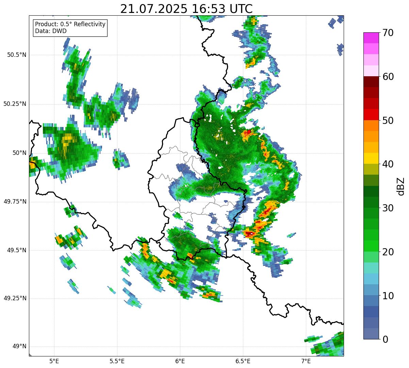Image resolution: width=409 pixels, height=368 pixels.
Task: Click the 49.5°N latitude label
Action: tap(17, 250)
